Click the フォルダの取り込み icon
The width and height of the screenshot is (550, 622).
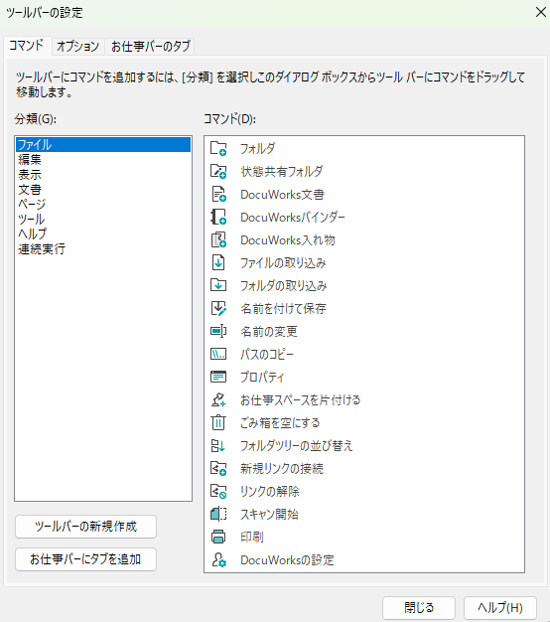click(218, 285)
